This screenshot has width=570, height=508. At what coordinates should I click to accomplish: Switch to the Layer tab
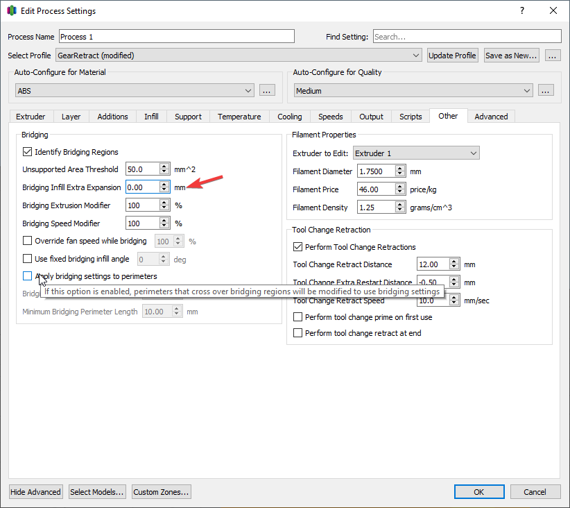71,117
